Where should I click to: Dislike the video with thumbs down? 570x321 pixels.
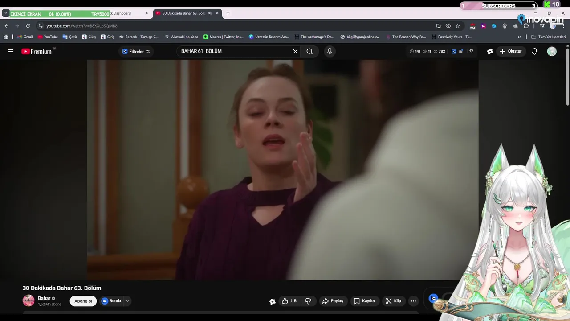click(x=308, y=301)
